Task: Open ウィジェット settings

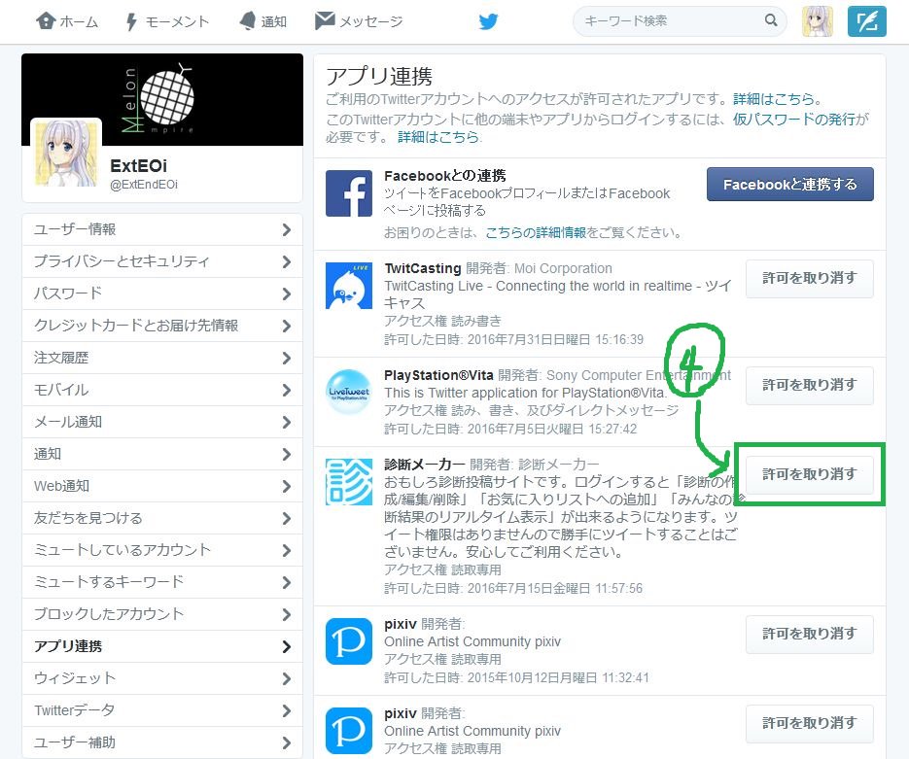Action: [x=162, y=678]
